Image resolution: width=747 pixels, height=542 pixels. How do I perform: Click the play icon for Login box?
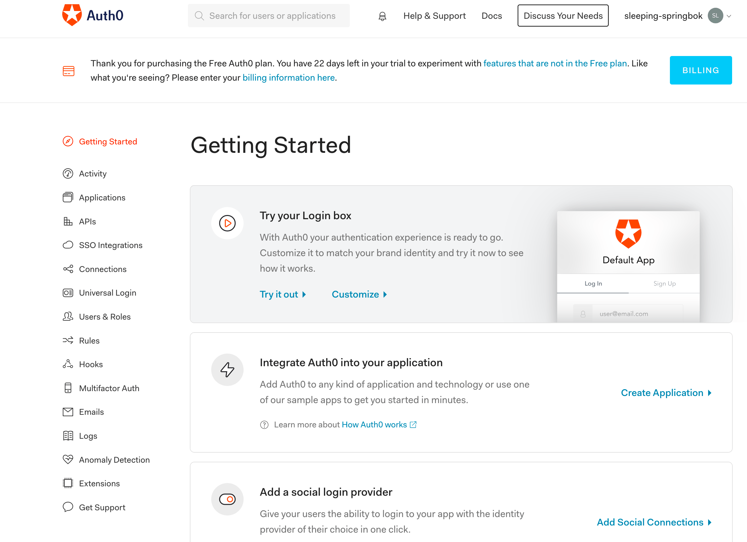[x=227, y=223]
